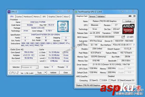Viewport: 145px width, 97px height.
Task: Click the Release Date value 'Jun 29, 2016'
Action: tap(95, 33)
